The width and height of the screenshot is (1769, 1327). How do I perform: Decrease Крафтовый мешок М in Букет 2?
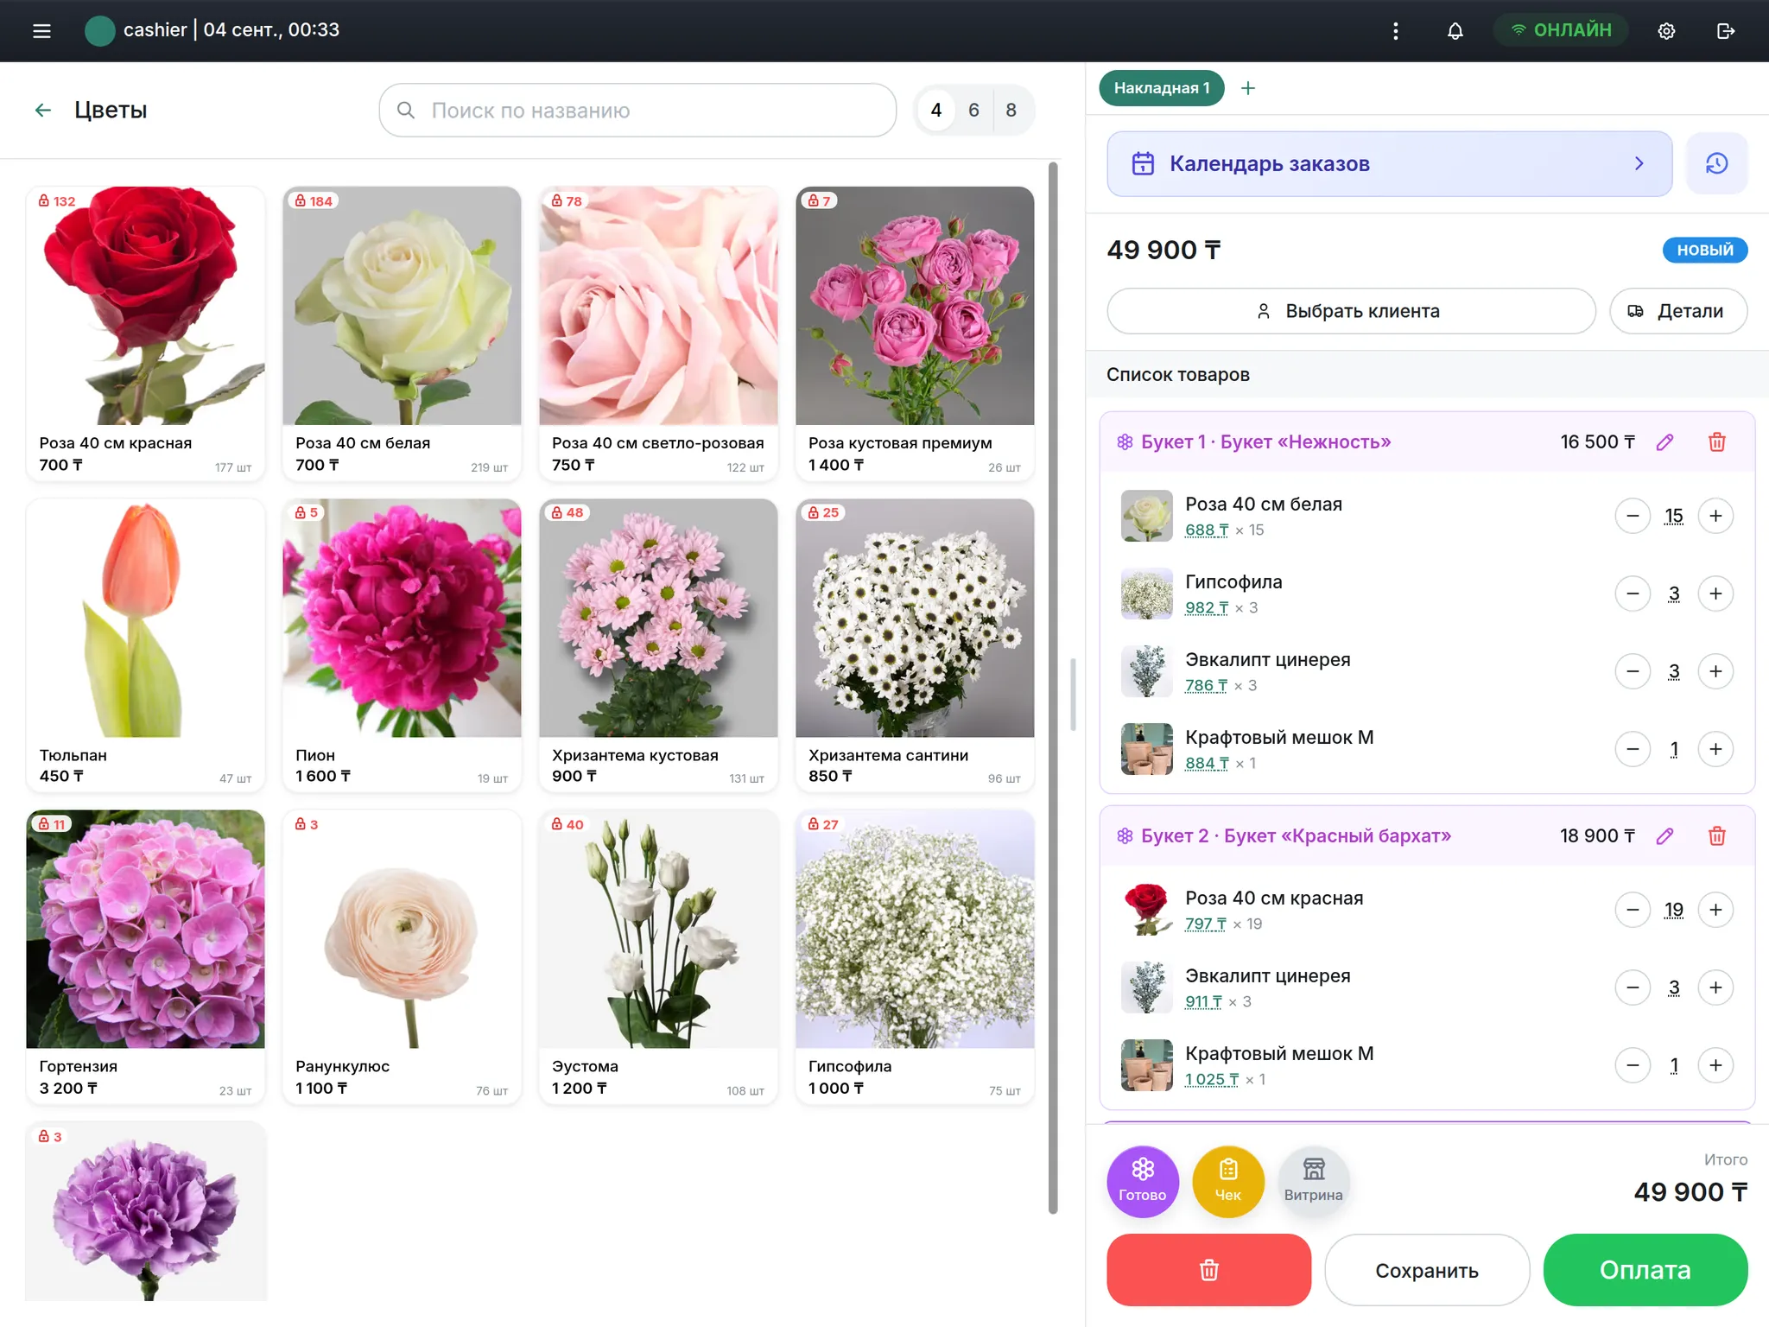1633,1065
